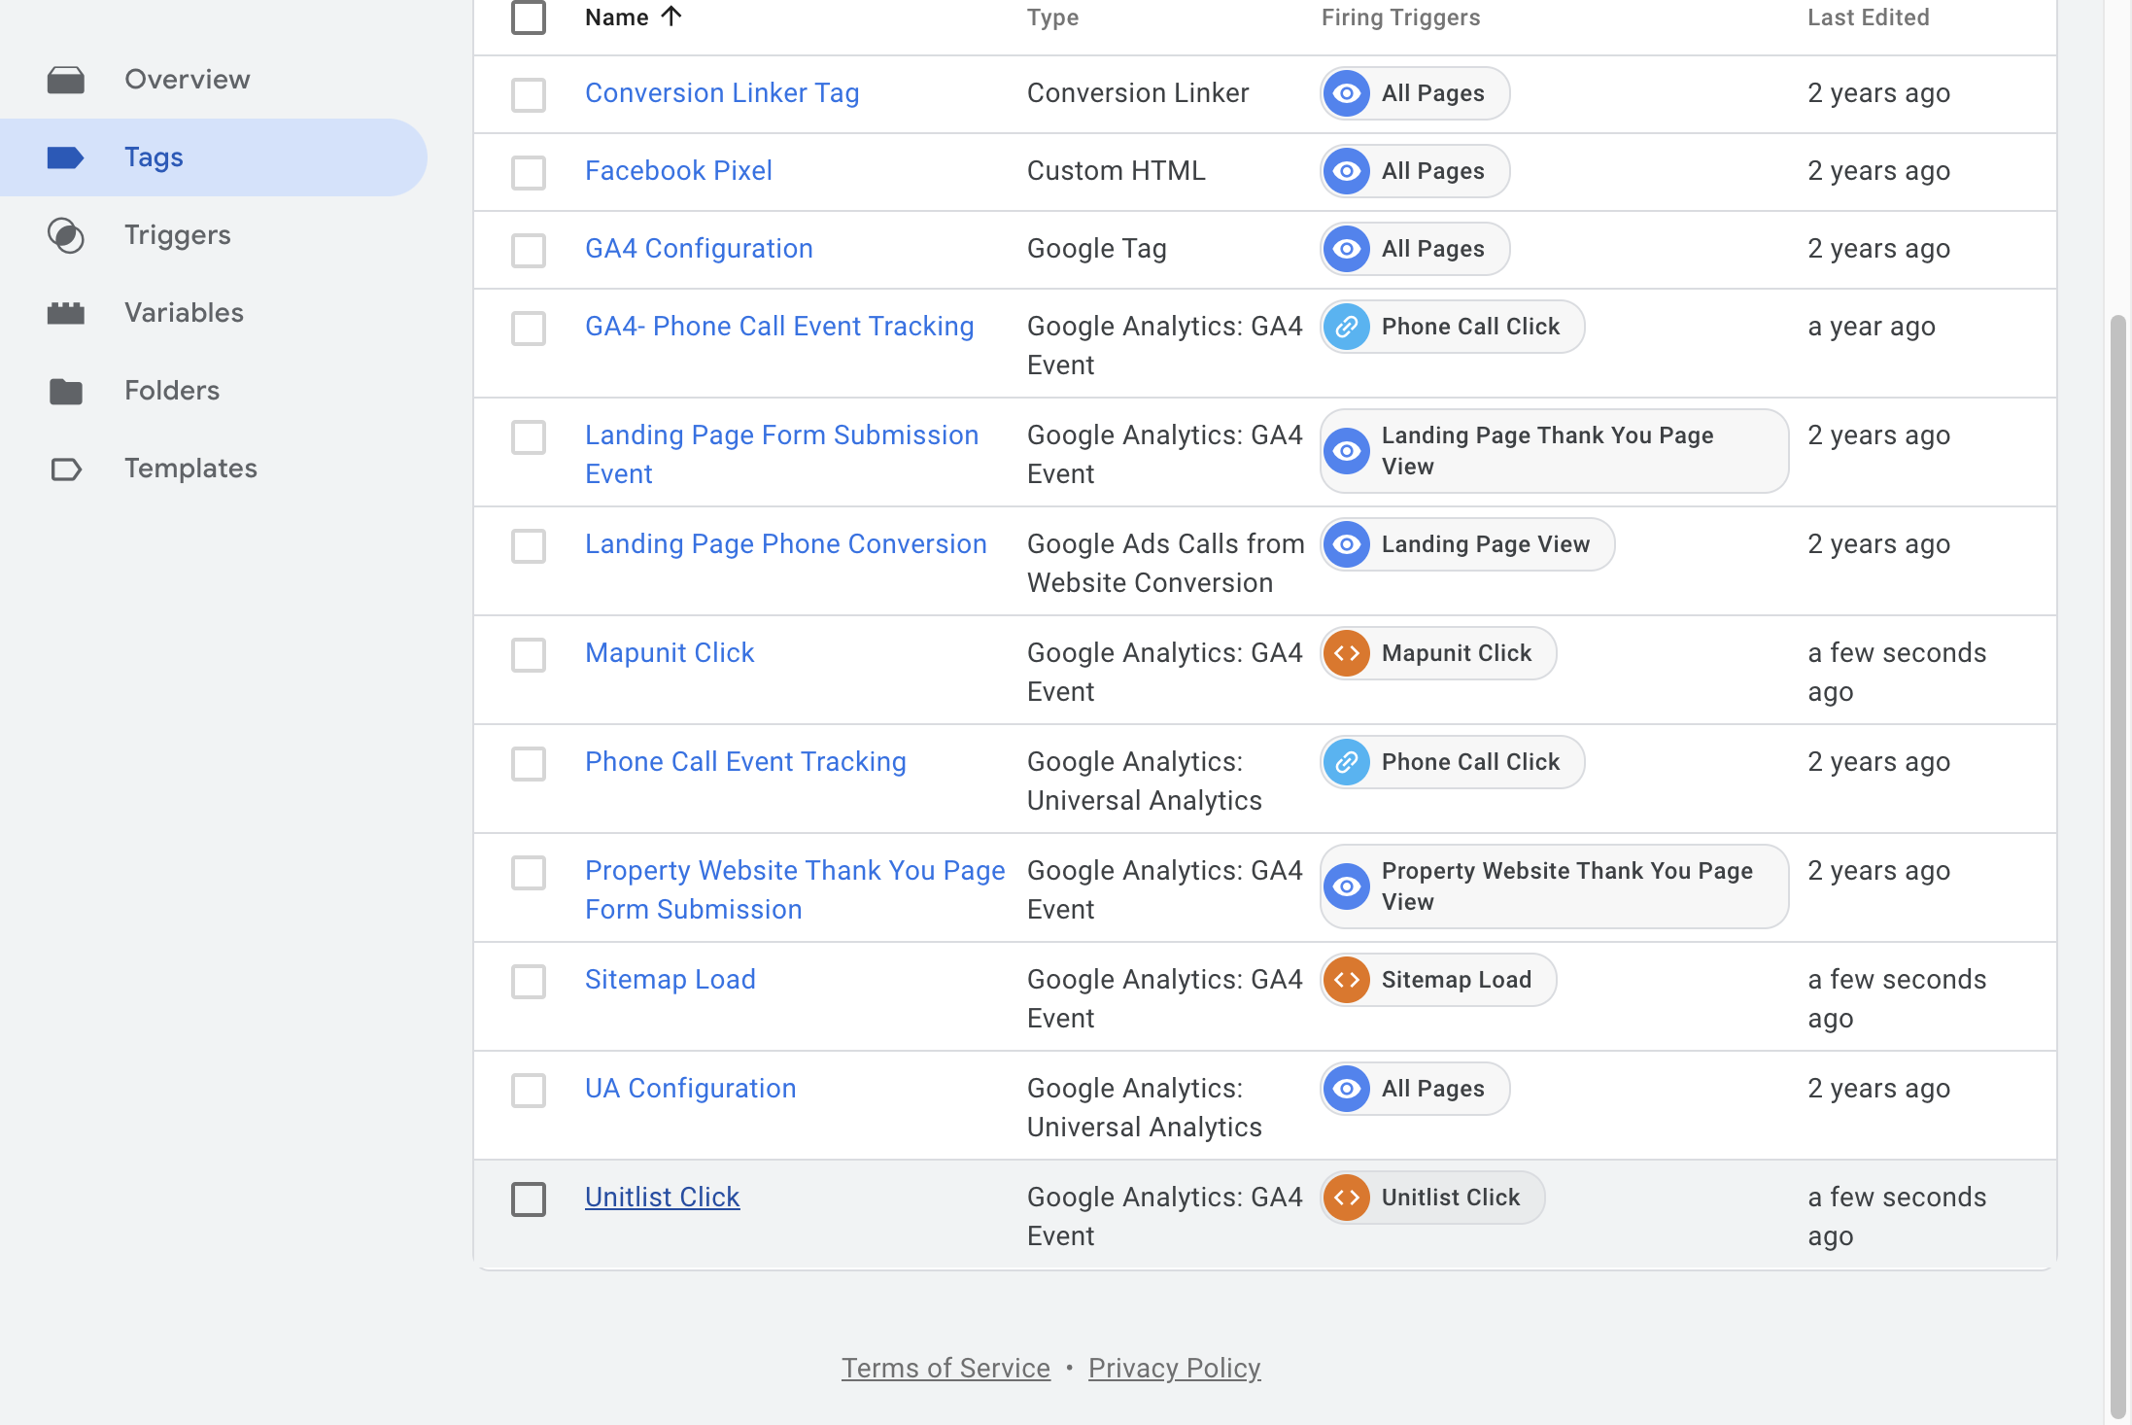Screen dimensions: 2132x1425
Task: Click the Templates outline tag icon
Action: [66, 469]
